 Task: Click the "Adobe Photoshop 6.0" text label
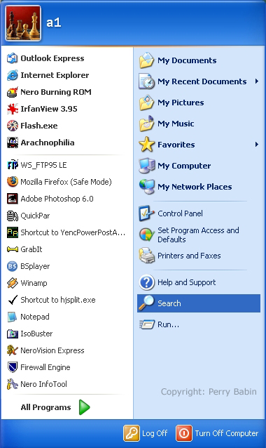(57, 199)
